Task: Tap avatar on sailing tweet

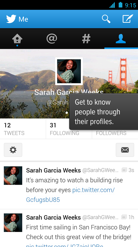Action: click(x=13, y=223)
